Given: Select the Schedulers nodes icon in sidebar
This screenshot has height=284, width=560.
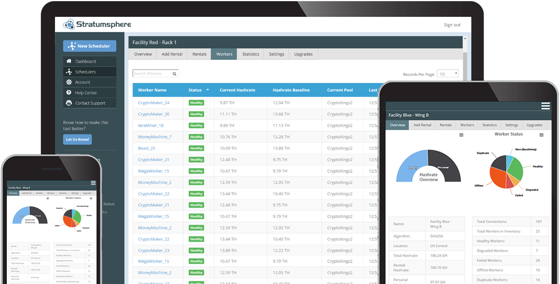Looking at the screenshot, I should pyautogui.click(x=69, y=72).
